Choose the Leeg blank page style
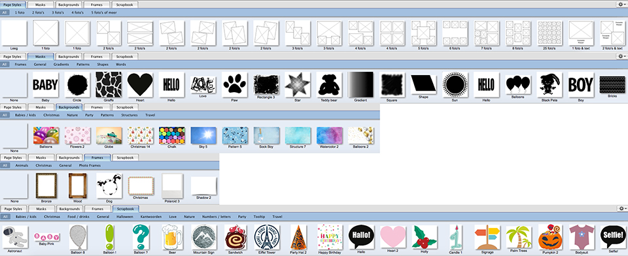The height and width of the screenshot is (256, 628). [x=14, y=33]
